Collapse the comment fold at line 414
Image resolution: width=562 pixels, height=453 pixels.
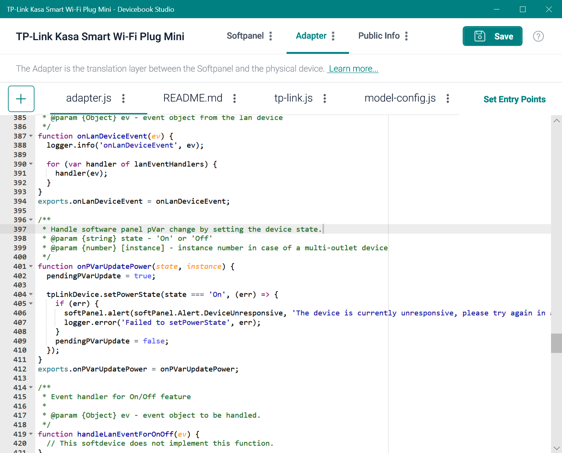pyautogui.click(x=31, y=387)
